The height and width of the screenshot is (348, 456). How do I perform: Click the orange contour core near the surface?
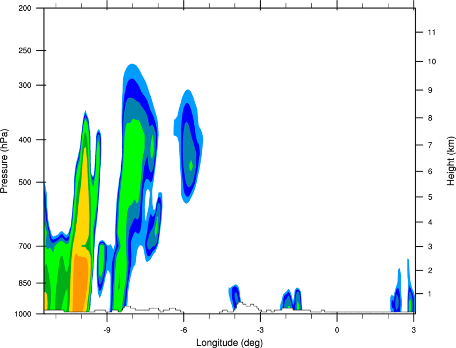[80, 284]
